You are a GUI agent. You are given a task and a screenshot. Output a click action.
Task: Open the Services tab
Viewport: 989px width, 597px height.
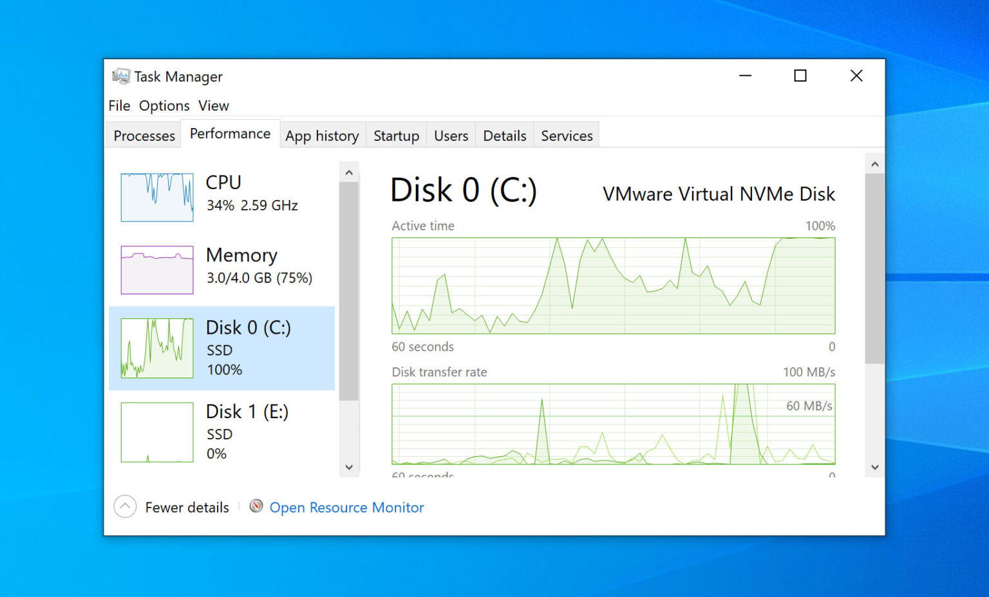click(566, 135)
